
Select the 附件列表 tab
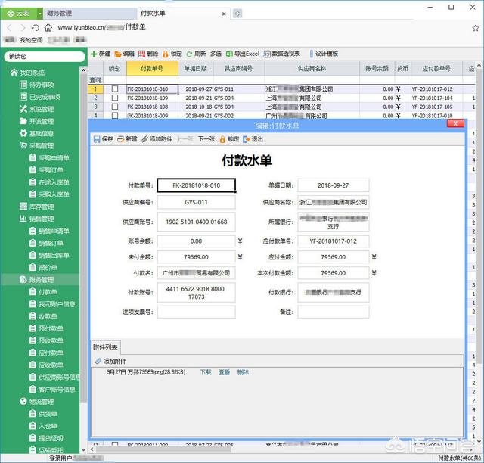pos(105,347)
